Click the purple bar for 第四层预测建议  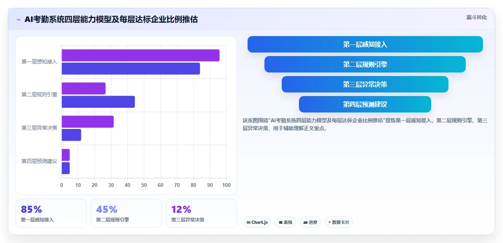coord(66,155)
